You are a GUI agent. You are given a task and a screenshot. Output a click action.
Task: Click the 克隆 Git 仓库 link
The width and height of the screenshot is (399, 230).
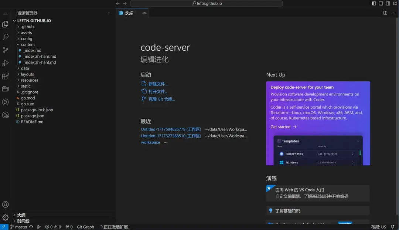[x=161, y=99]
